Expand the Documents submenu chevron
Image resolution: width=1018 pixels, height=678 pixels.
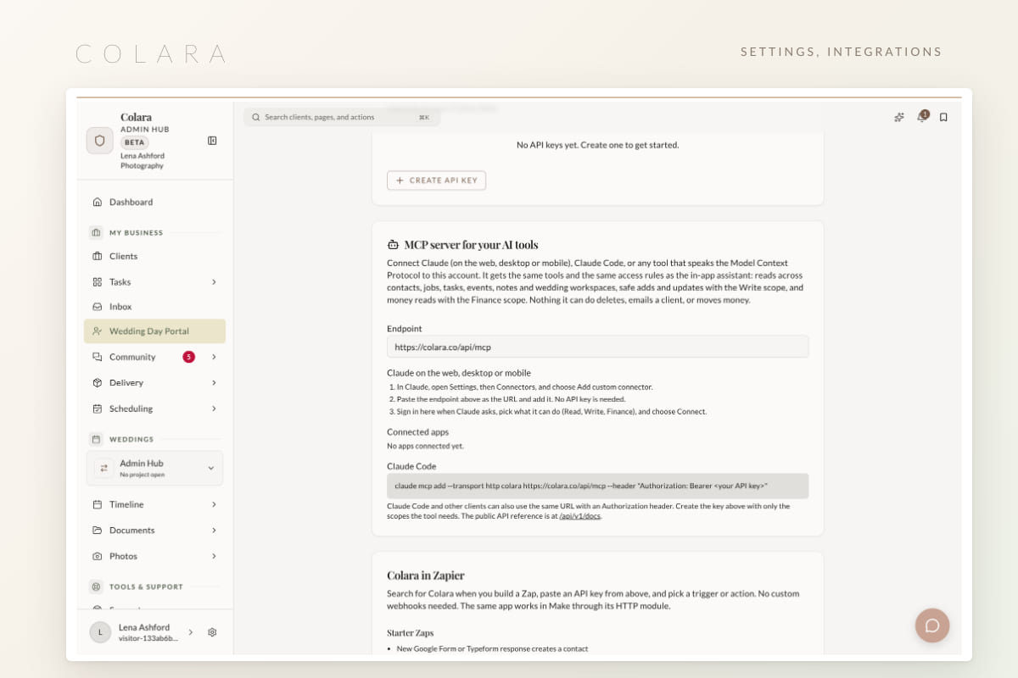214,530
